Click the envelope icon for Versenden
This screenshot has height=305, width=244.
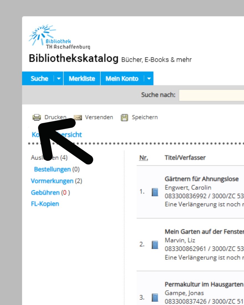click(x=78, y=118)
